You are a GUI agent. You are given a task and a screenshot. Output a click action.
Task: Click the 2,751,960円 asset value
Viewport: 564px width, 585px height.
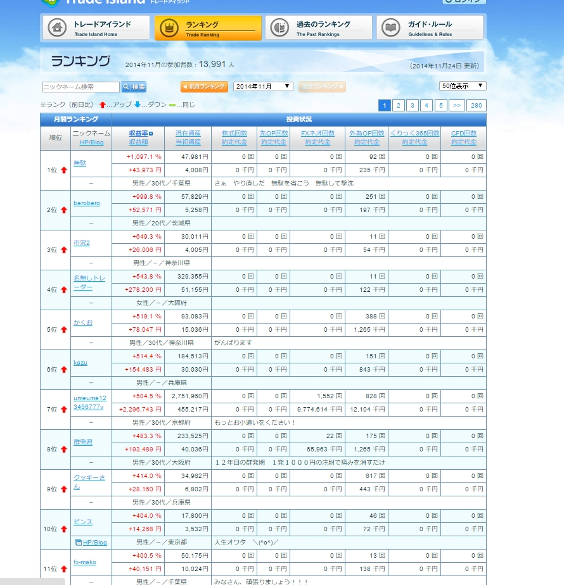pyautogui.click(x=190, y=396)
